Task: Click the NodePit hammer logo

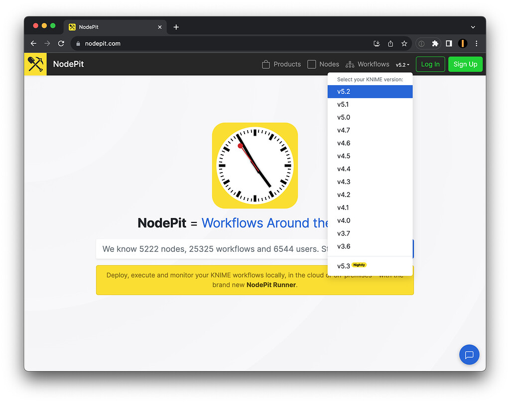Action: 35,64
